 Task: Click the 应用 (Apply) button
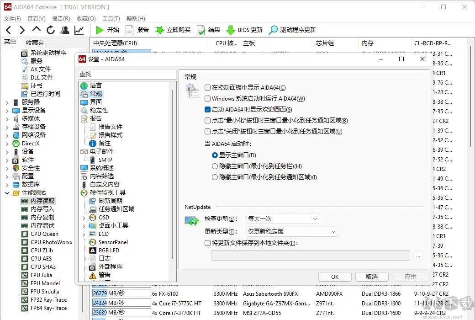coord(410,276)
